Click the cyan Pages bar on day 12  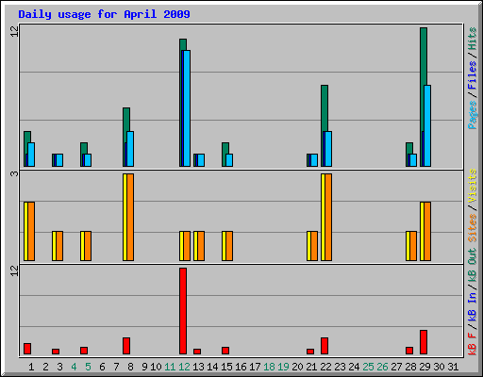(x=187, y=108)
